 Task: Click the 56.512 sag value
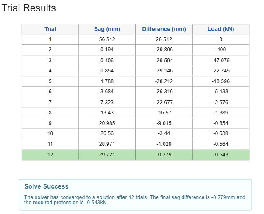pyautogui.click(x=107, y=39)
